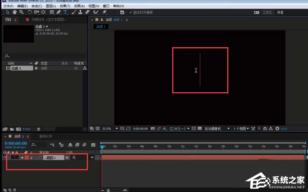308x192 pixels.
Task: Open the 效果(T) menu
Action: coord(65,6)
